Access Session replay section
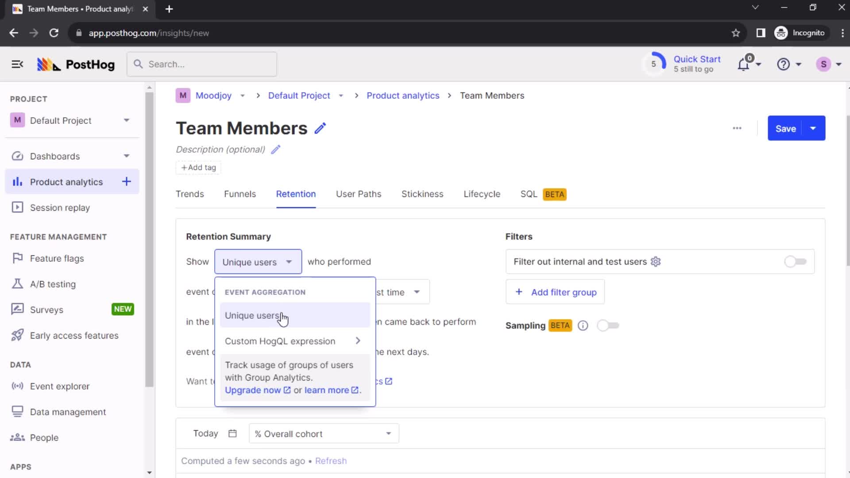 click(60, 208)
